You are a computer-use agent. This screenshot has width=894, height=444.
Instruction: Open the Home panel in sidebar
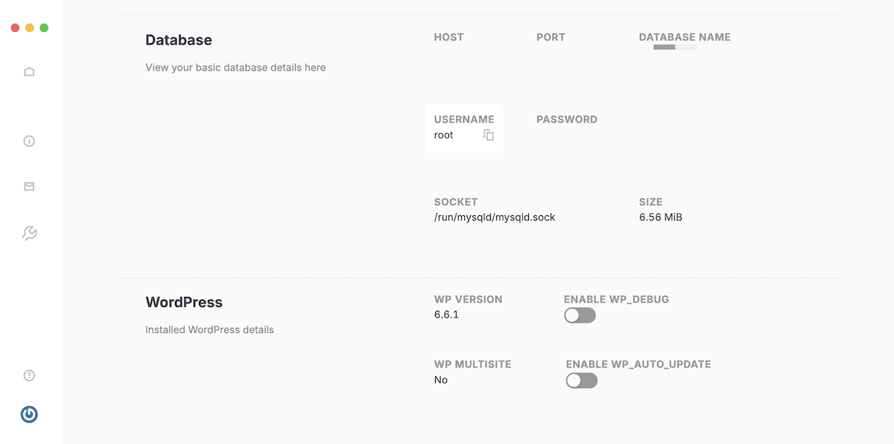point(29,71)
